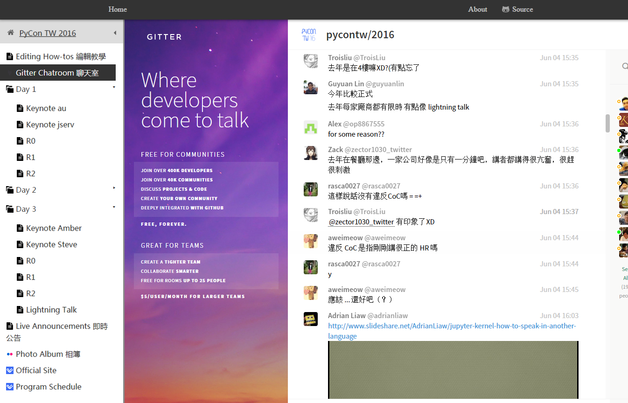Viewport: 628px width, 403px height.
Task: Open Day 1 R2 page
Action: pos(31,174)
